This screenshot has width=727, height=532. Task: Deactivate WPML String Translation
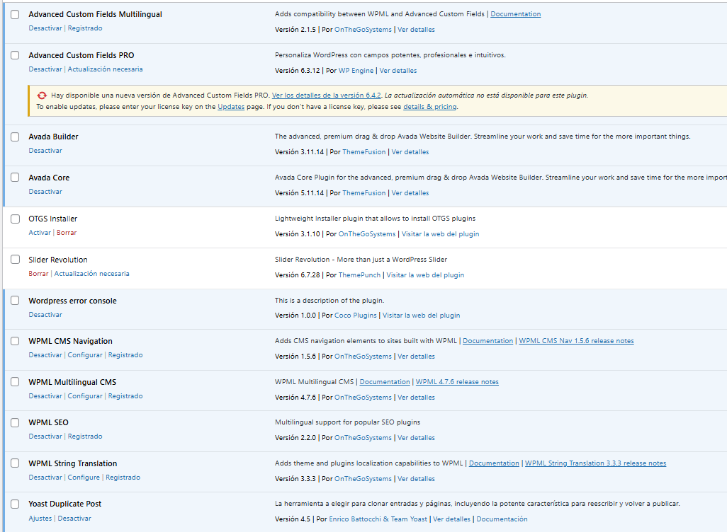click(x=45, y=478)
